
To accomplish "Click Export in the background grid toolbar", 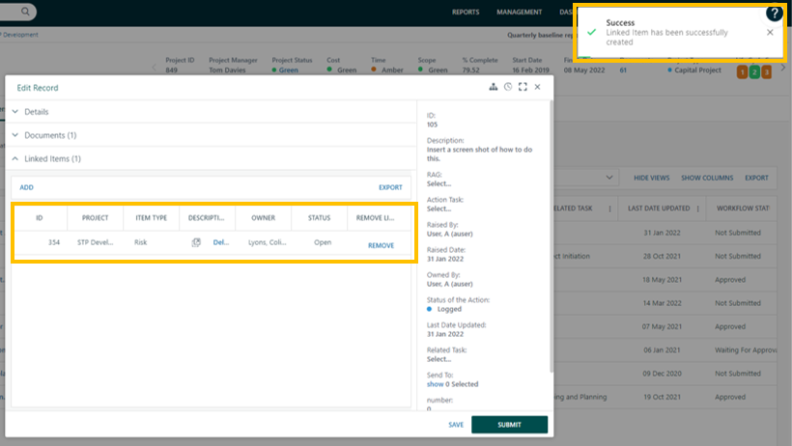I will click(x=756, y=178).
